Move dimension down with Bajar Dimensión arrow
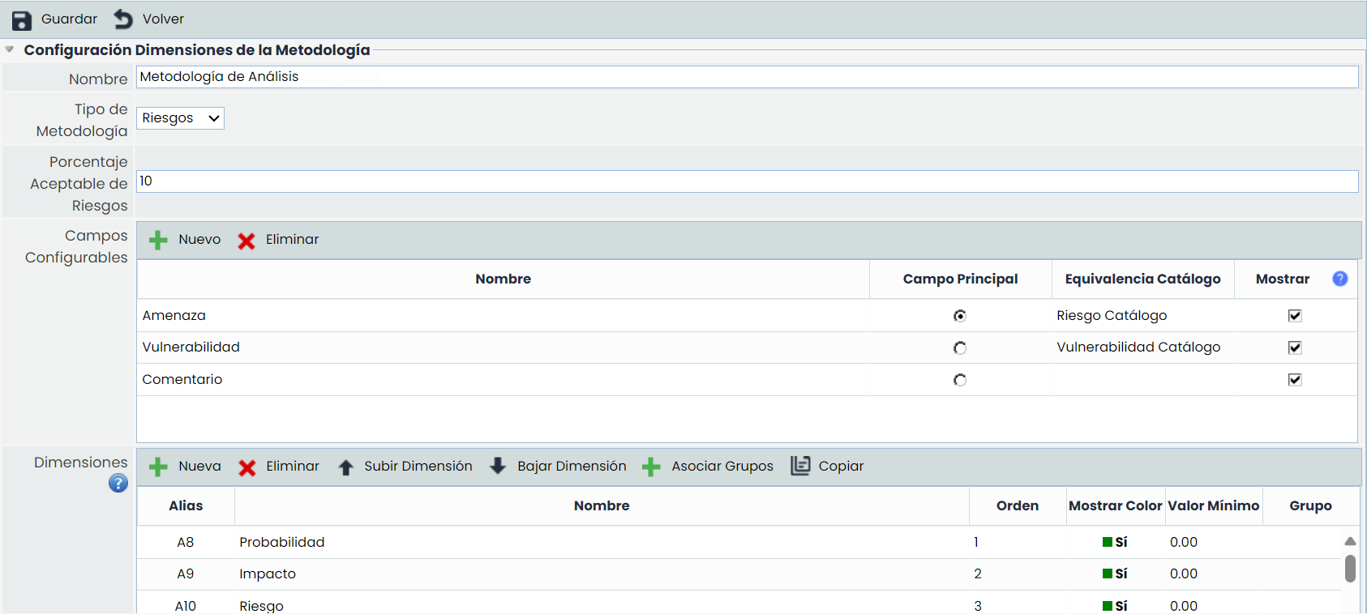Viewport: 1367px width, 614px height. coord(498,466)
